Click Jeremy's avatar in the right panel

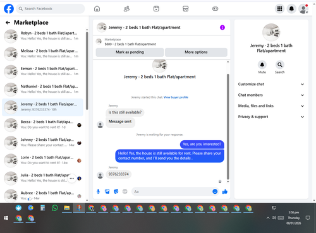coord(271,32)
